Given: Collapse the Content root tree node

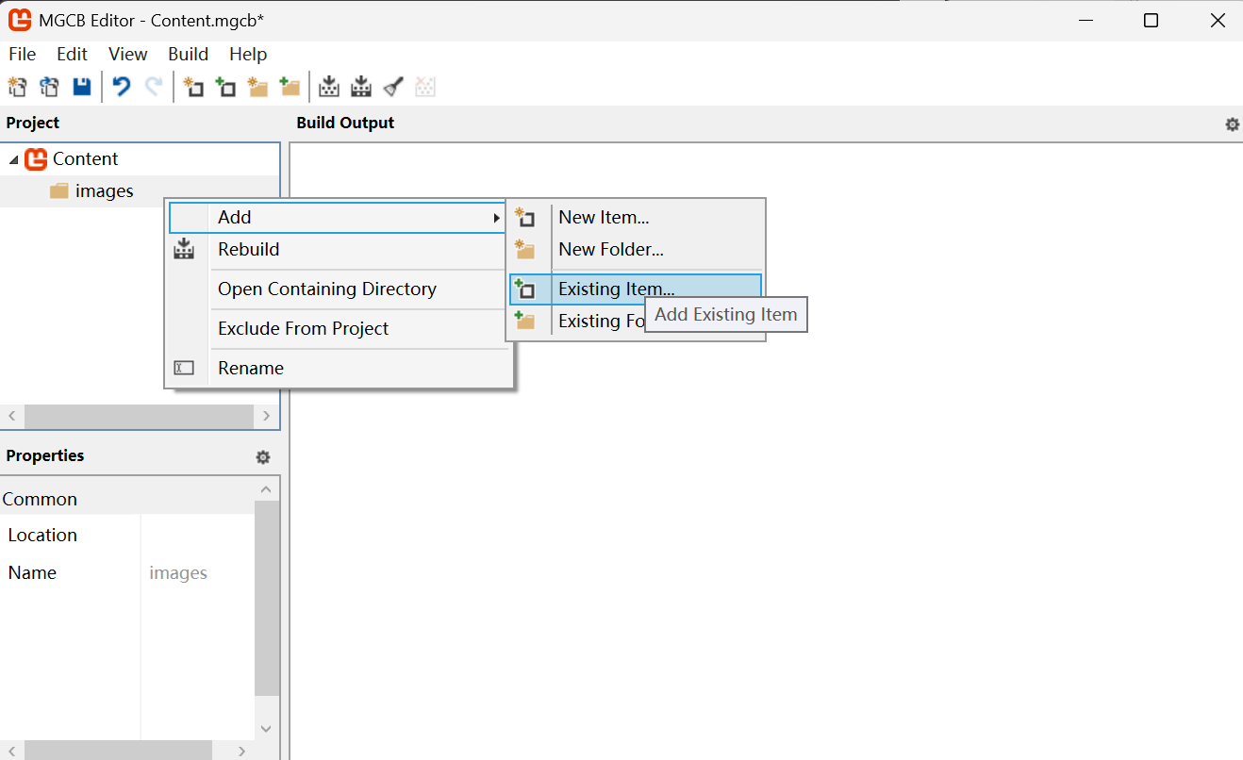Looking at the screenshot, I should coord(12,160).
